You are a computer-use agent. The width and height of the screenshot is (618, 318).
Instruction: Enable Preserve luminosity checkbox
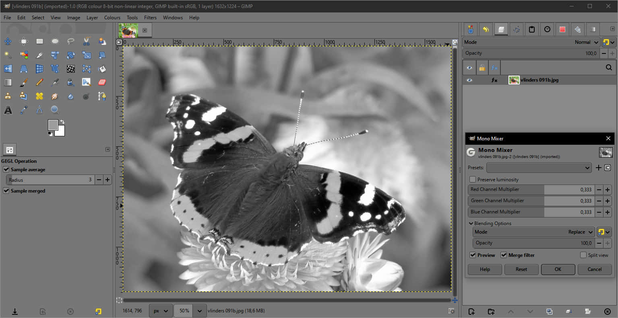[473, 180]
